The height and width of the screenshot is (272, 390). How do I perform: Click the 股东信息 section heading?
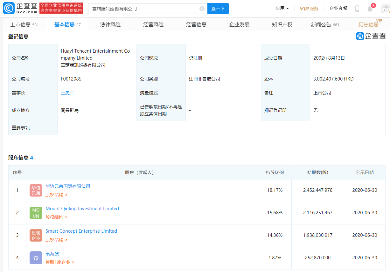click(x=18, y=158)
